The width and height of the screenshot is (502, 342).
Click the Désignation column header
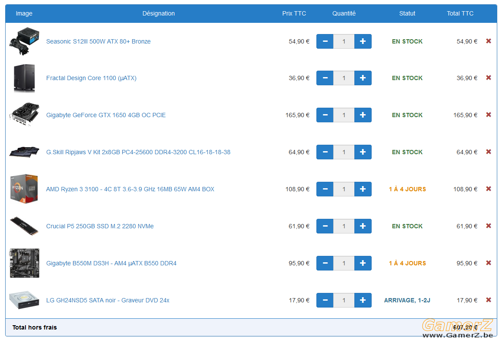pyautogui.click(x=158, y=13)
